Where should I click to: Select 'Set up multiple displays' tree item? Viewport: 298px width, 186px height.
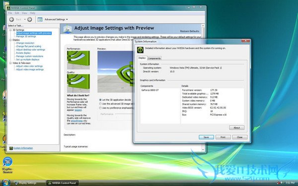pyautogui.click(x=28, y=60)
